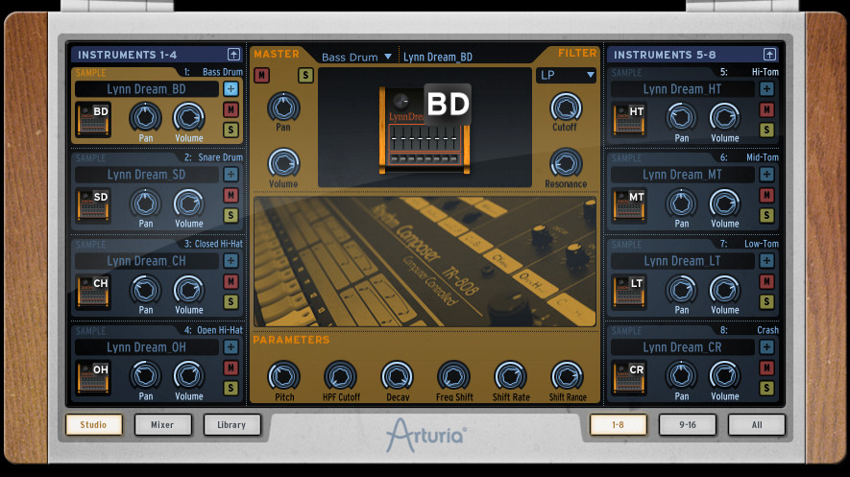
Task: Click the Decay parameter knob
Action: 397,376
